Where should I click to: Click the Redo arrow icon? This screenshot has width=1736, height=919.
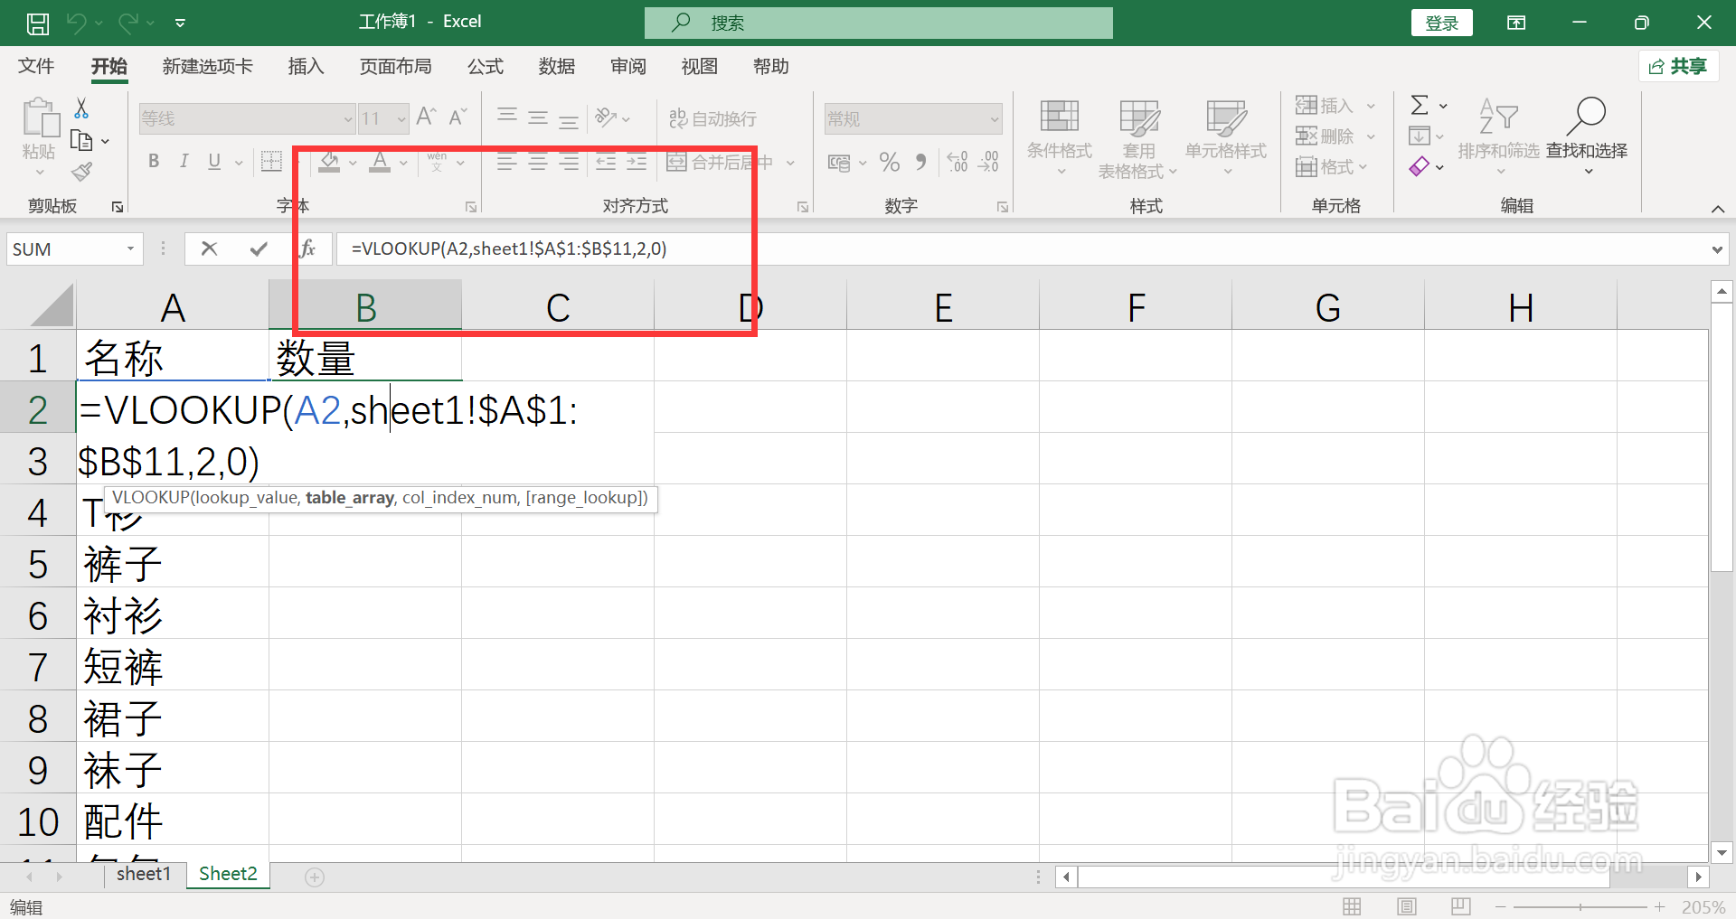pyautogui.click(x=128, y=23)
